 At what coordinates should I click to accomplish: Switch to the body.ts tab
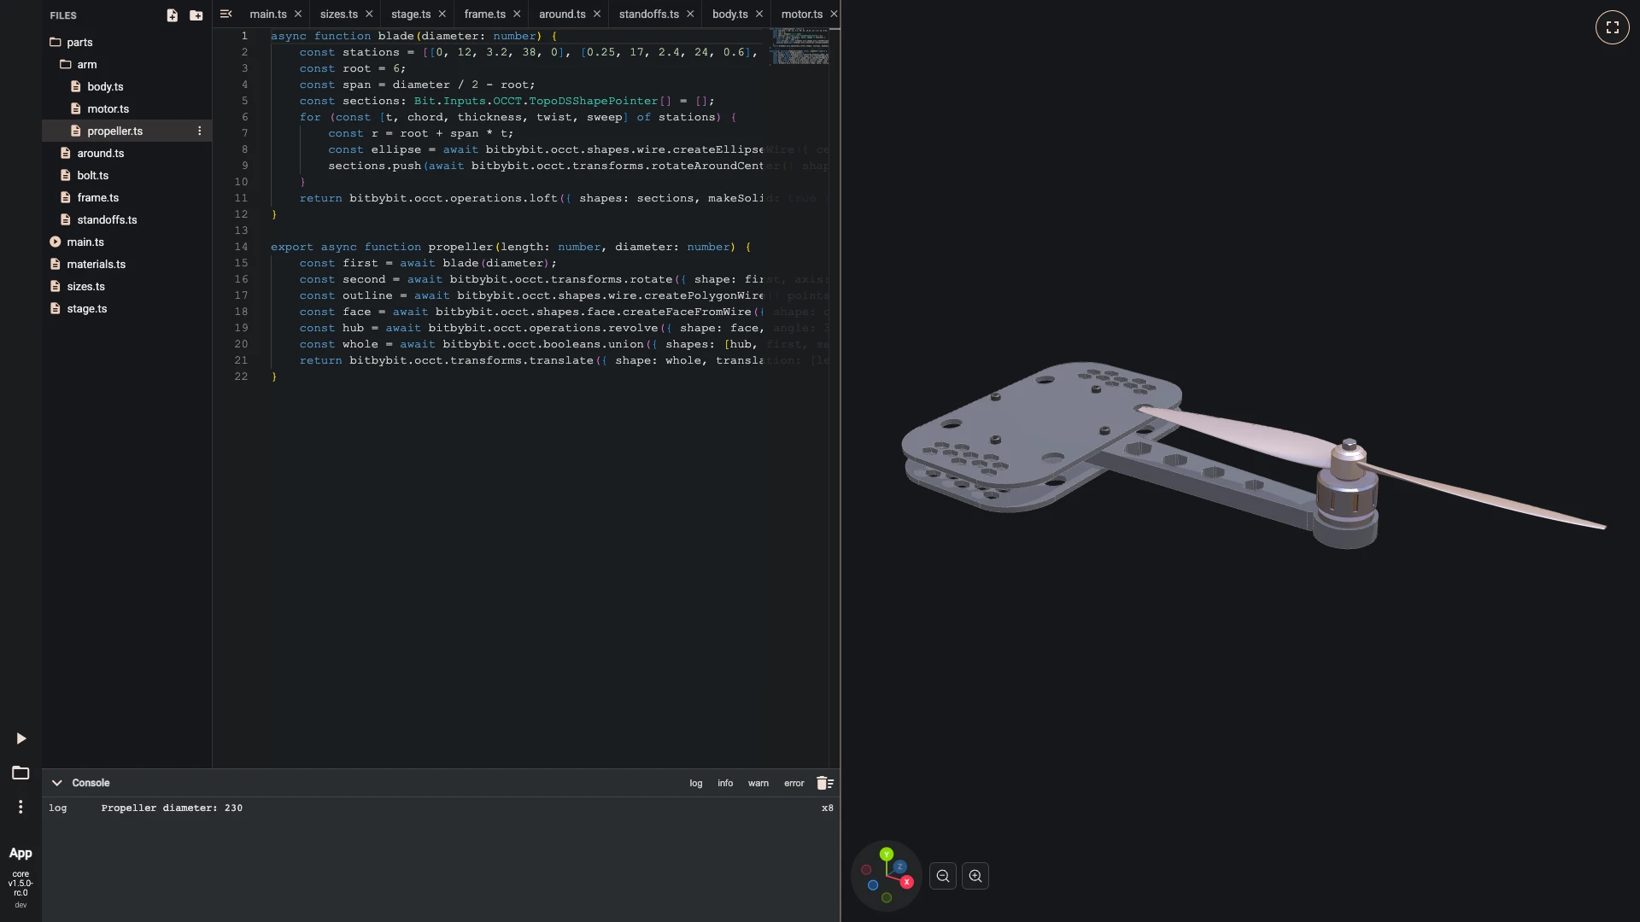point(729,15)
